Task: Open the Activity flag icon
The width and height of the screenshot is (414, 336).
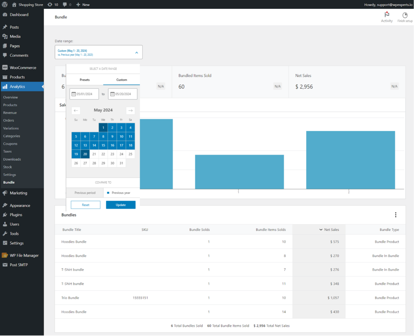Action: (x=387, y=15)
